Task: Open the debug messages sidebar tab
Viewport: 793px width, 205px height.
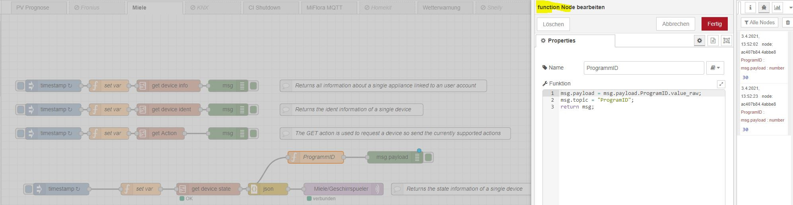Action: point(764,8)
